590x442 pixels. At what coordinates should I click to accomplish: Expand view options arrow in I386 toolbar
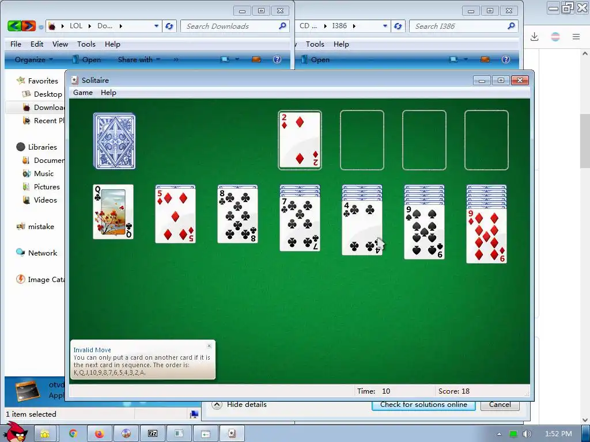[466, 59]
